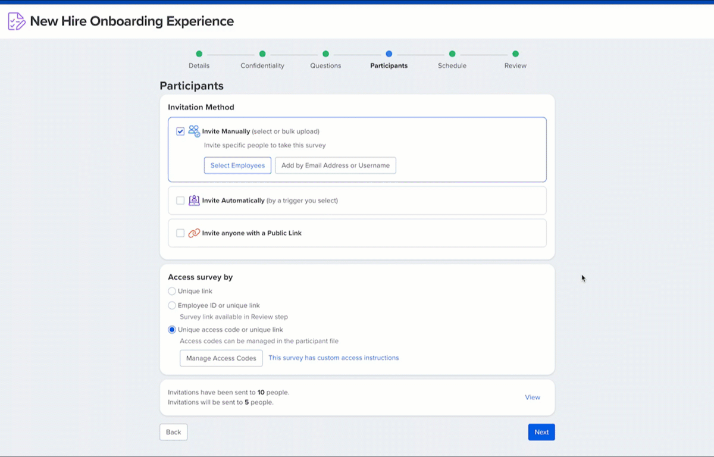Open the custom access instructions link
This screenshot has width=714, height=457.
point(333,358)
